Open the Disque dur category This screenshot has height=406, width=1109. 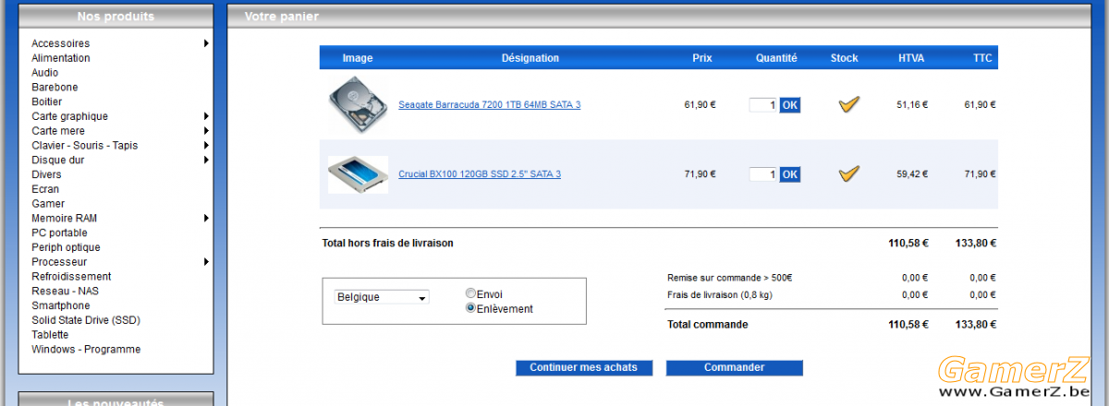(x=57, y=160)
